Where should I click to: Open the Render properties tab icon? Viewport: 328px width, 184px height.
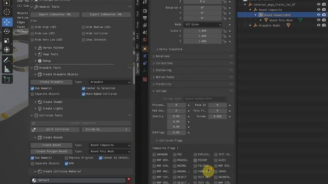[x=145, y=11]
